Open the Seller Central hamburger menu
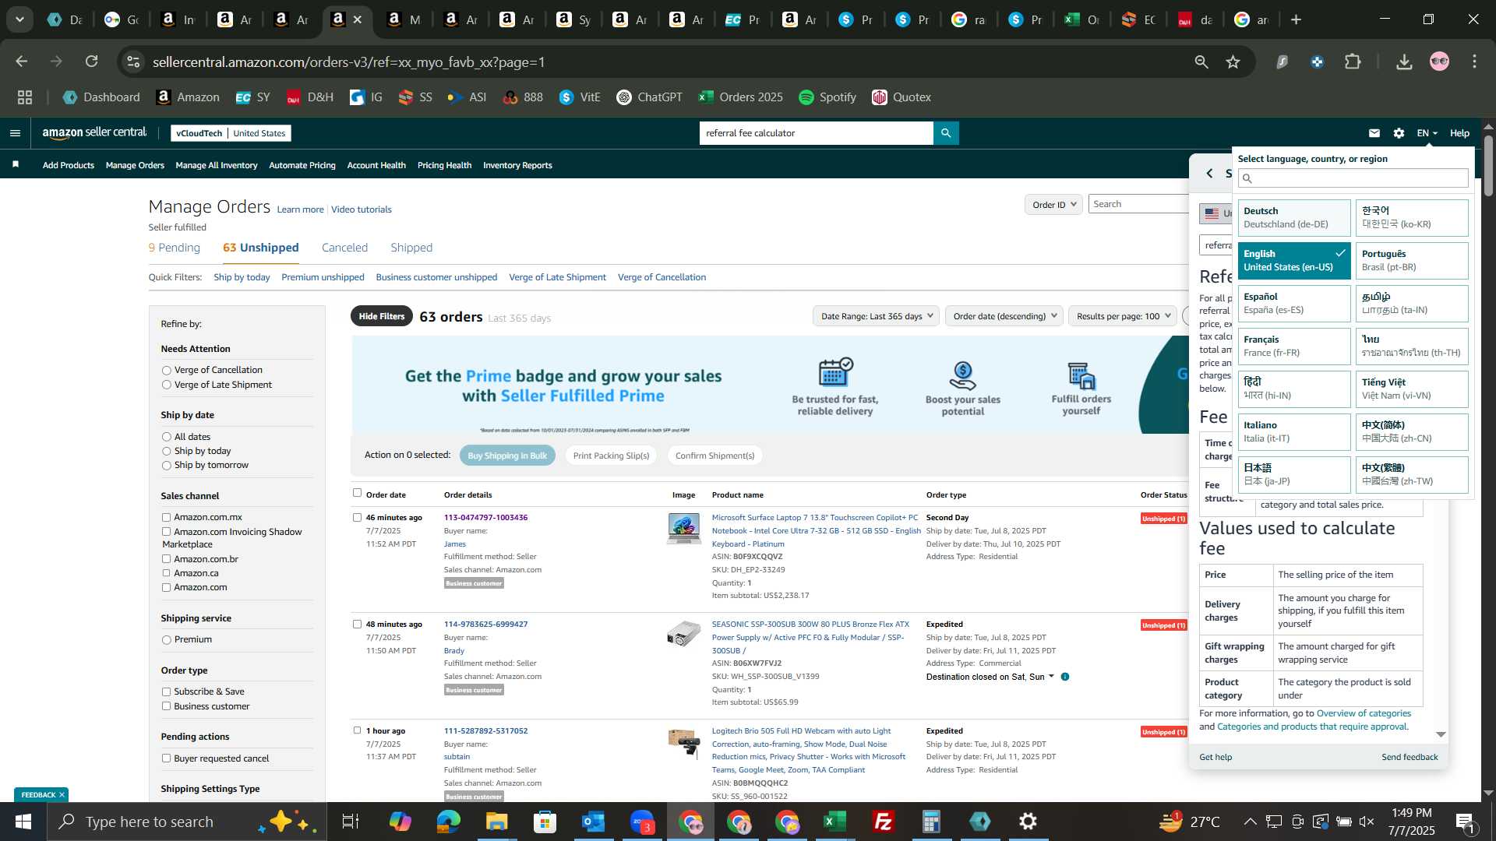 point(15,133)
